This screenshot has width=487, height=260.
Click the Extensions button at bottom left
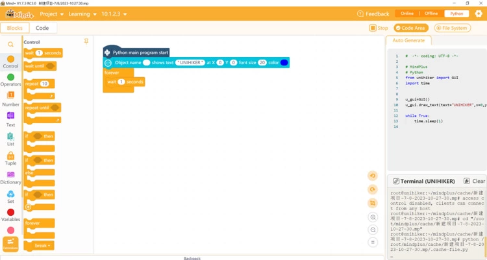[10, 244]
